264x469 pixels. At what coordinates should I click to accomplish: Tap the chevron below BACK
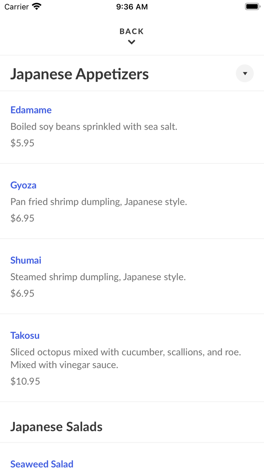[131, 42]
